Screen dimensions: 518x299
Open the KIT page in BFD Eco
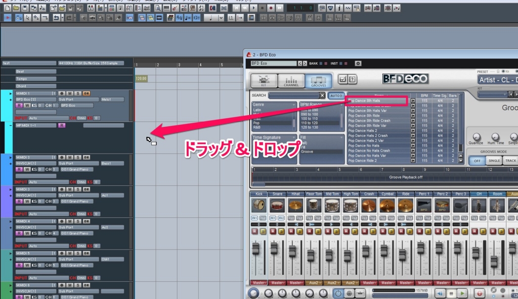pos(264,80)
